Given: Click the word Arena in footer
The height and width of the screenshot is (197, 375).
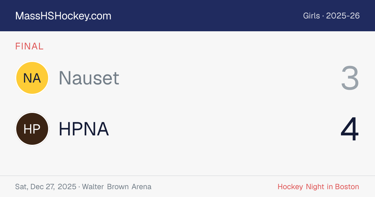Looking at the screenshot, I should 142,187.
